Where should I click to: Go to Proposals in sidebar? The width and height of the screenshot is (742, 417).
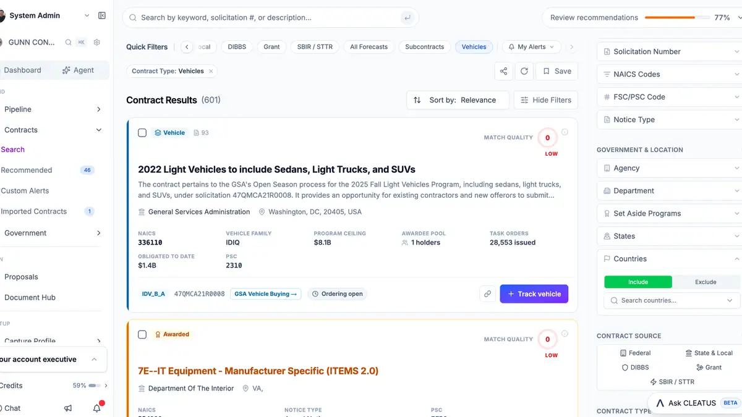click(x=21, y=277)
